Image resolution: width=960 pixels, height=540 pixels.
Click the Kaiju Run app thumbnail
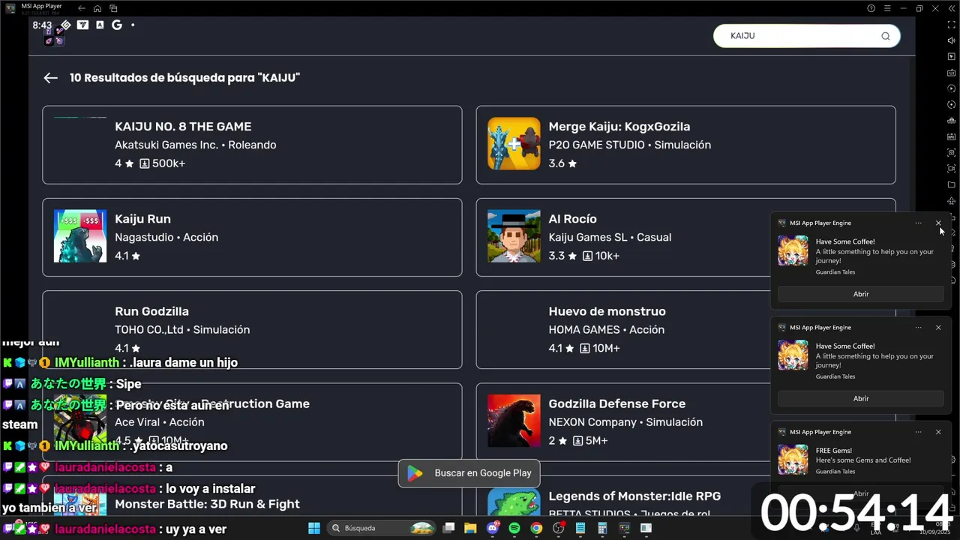(x=80, y=236)
